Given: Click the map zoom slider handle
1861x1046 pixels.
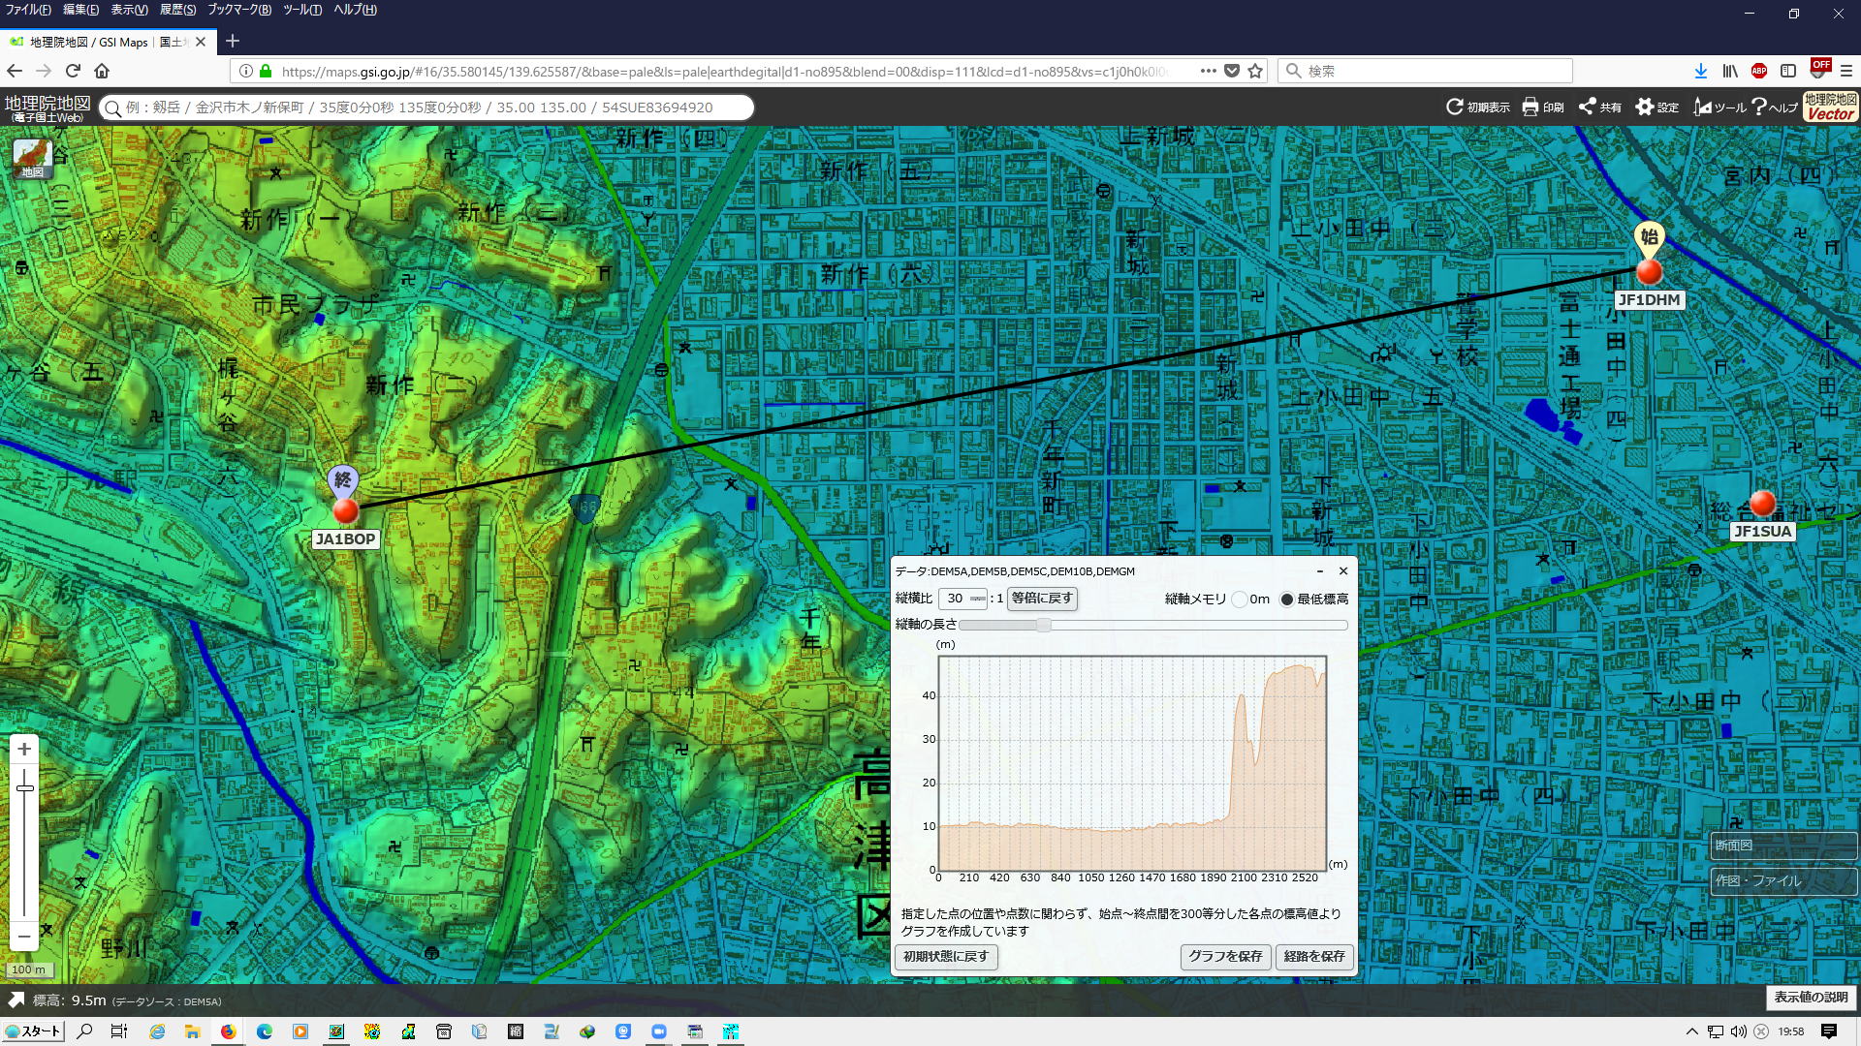Looking at the screenshot, I should pos(24,788).
